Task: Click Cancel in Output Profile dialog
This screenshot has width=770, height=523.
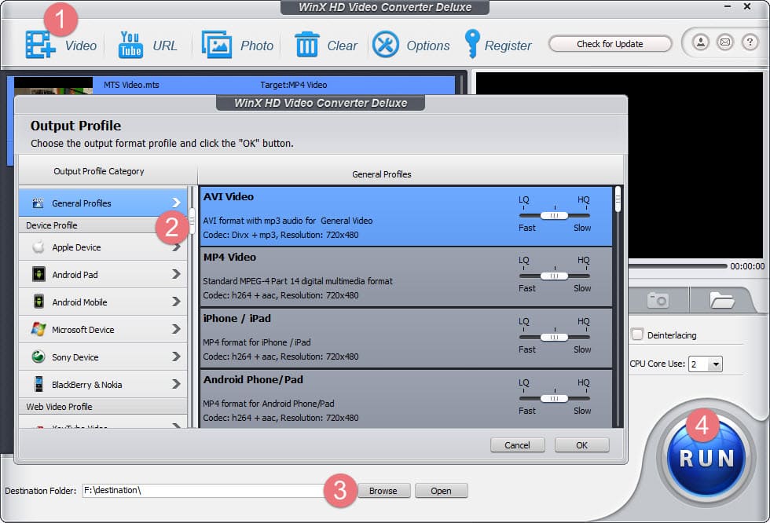Action: (517, 445)
